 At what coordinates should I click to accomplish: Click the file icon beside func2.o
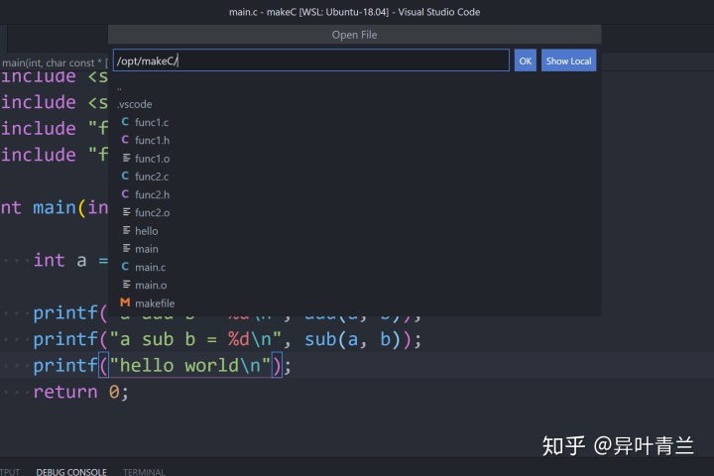pyautogui.click(x=126, y=212)
